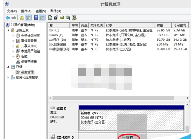
Task: Click the 磁盘 2 disk label
Action: pos(61,108)
